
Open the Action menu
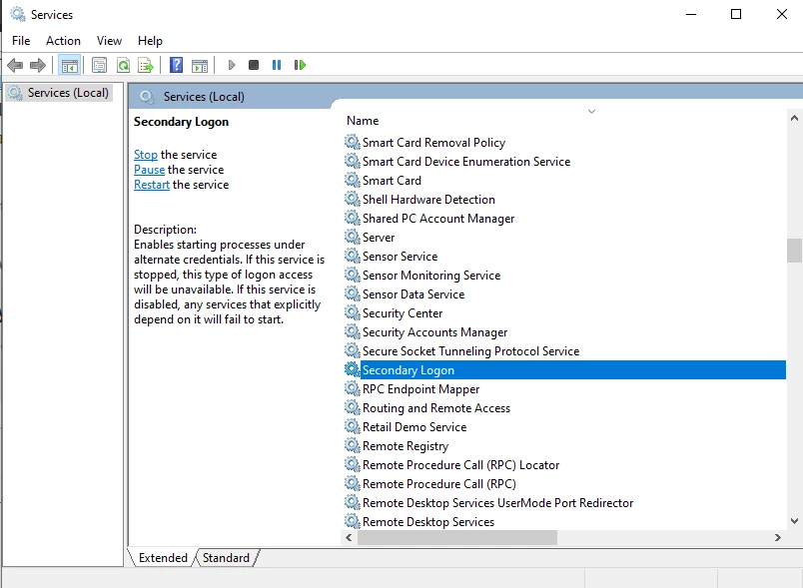coord(63,40)
